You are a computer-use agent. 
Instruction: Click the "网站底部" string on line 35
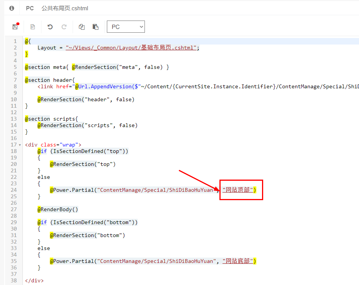(238, 261)
